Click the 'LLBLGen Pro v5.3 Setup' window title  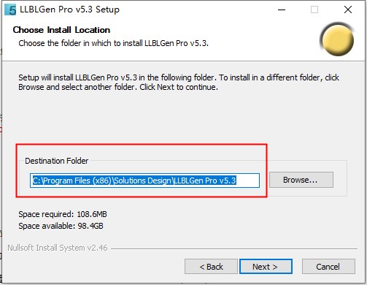coord(69,9)
